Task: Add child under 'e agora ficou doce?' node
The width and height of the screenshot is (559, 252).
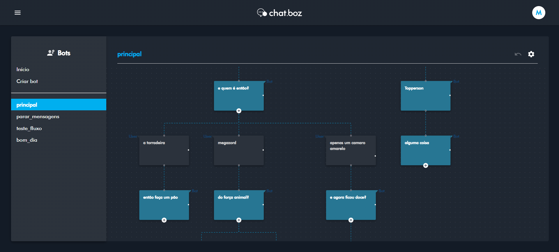Action: tap(351, 220)
